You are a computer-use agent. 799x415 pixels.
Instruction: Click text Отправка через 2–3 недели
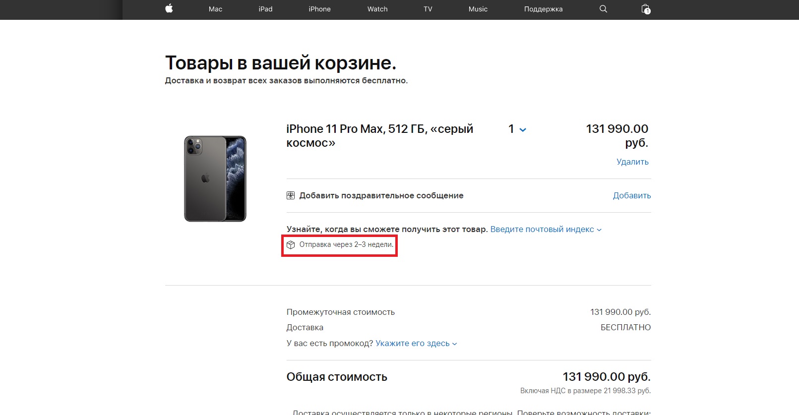[x=346, y=244]
